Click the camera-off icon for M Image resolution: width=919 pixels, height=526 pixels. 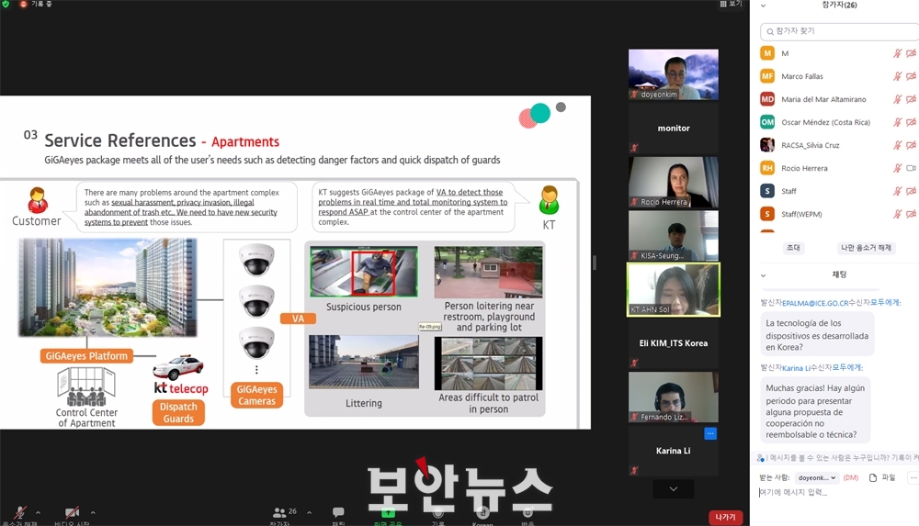tap(911, 53)
